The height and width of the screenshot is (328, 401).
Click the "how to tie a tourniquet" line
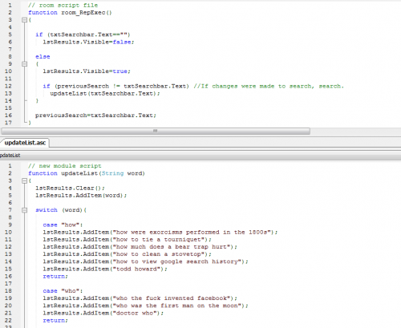[128, 240]
